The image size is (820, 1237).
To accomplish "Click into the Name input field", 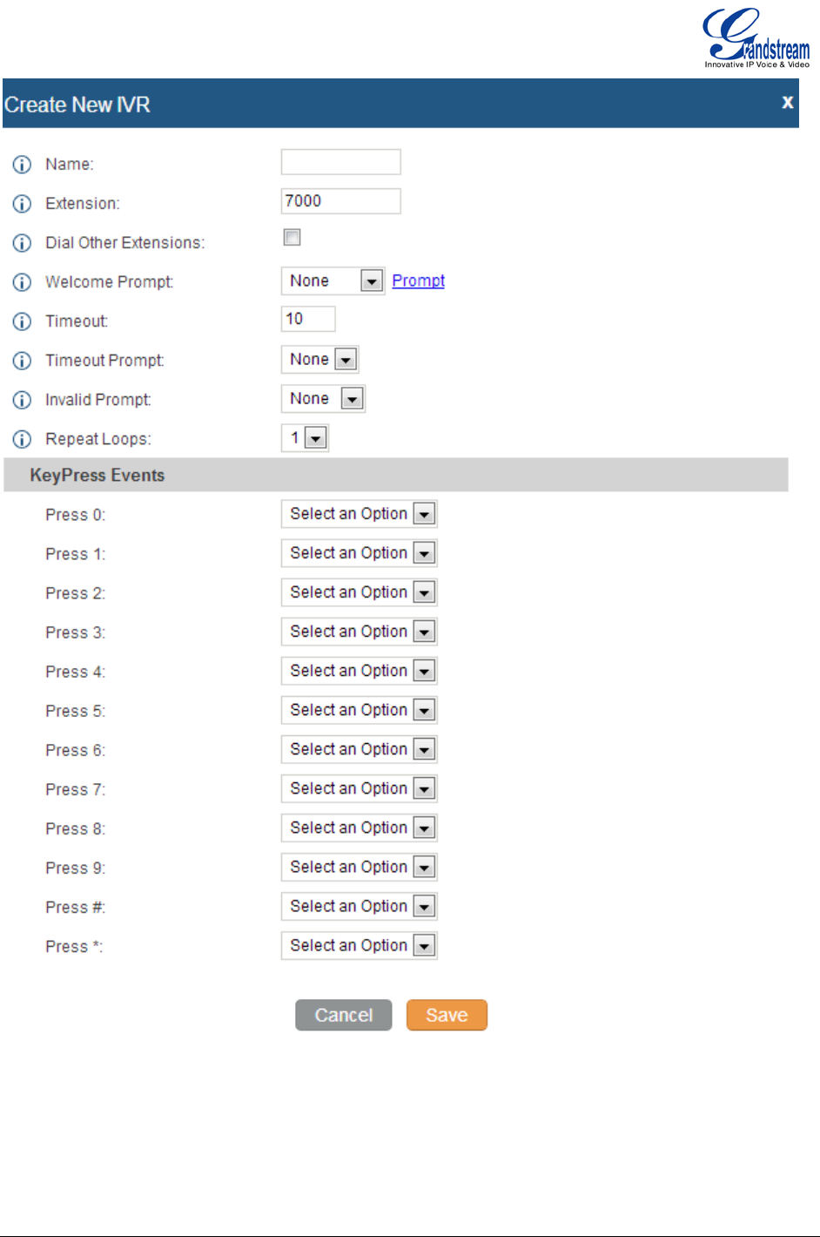I will click(x=340, y=162).
